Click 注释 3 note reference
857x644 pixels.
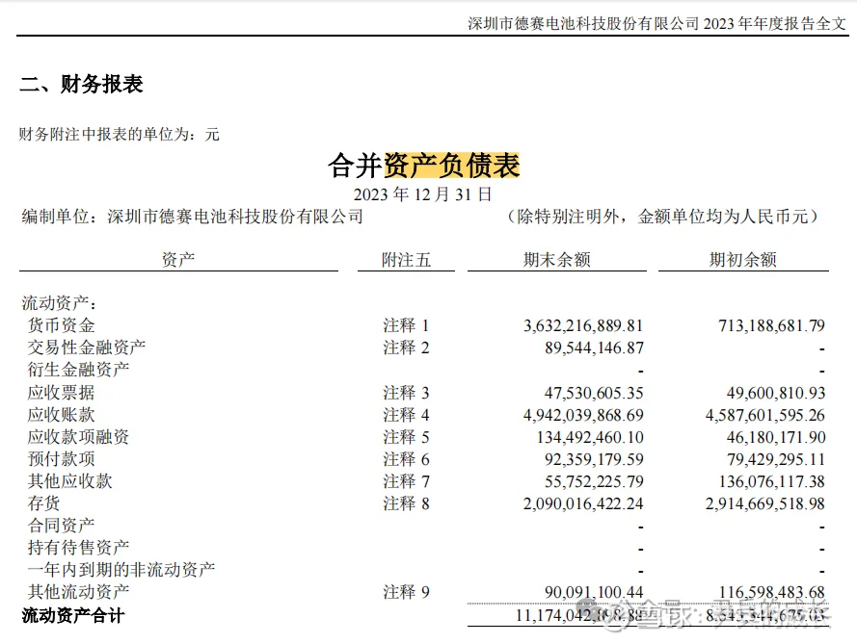406,393
